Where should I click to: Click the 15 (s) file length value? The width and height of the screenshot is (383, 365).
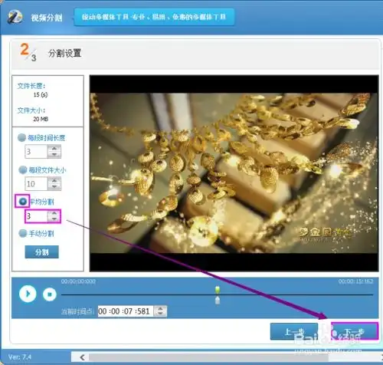pyautogui.click(x=41, y=94)
